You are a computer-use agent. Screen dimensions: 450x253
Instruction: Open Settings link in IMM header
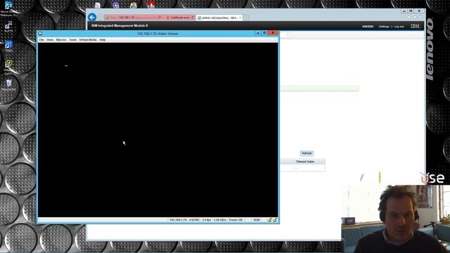384,27
